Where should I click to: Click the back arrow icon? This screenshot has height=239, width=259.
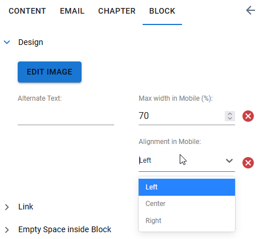(x=250, y=10)
